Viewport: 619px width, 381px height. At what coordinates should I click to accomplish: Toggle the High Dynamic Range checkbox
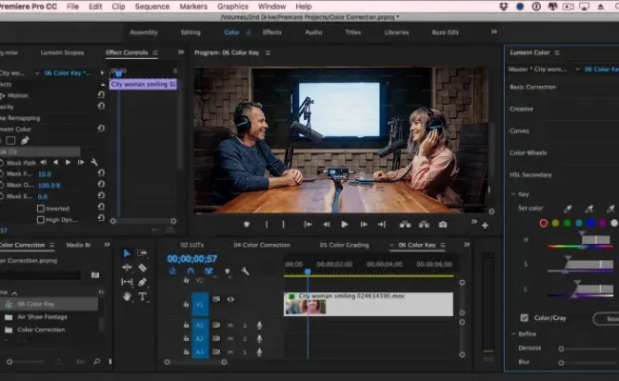click(40, 219)
